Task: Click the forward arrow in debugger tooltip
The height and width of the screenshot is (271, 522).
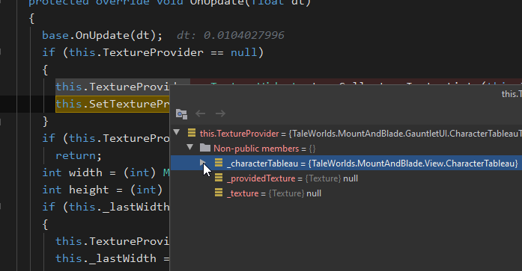Action: pos(220,113)
